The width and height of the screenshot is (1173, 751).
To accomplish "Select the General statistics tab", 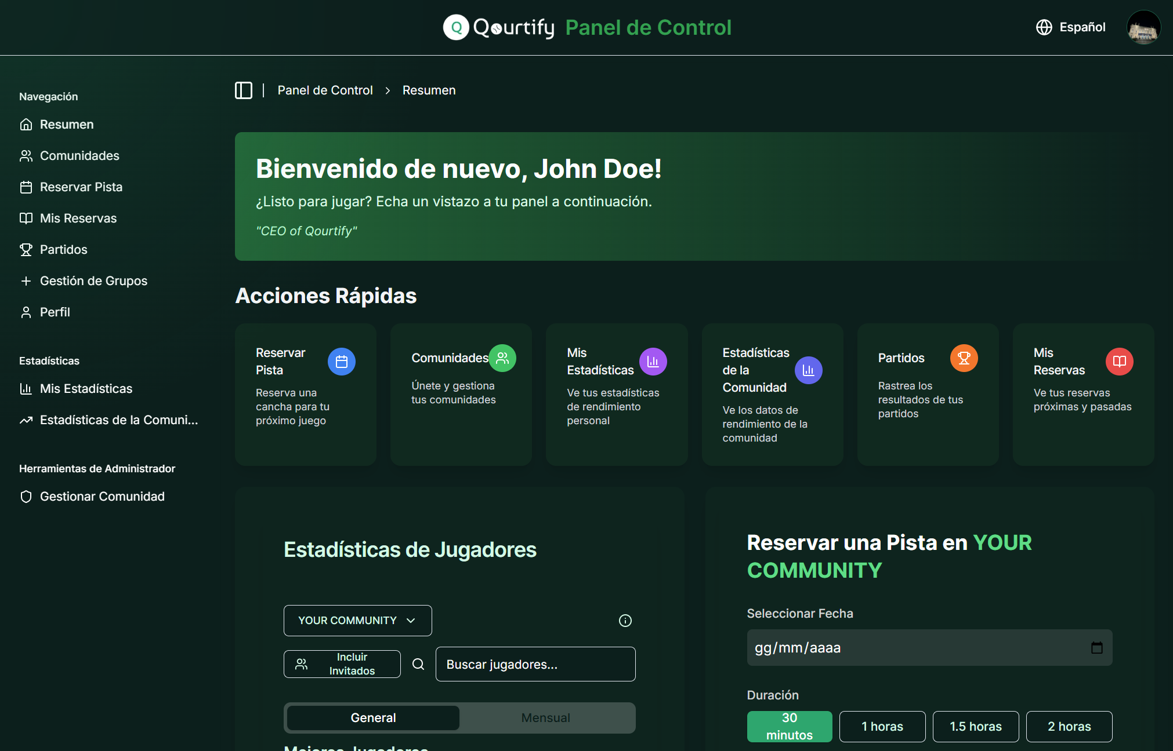I will coord(372,717).
